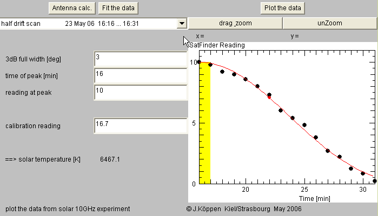Click the 'Time [min]' axis label
This screenshot has height=216, width=378.
(x=315, y=199)
